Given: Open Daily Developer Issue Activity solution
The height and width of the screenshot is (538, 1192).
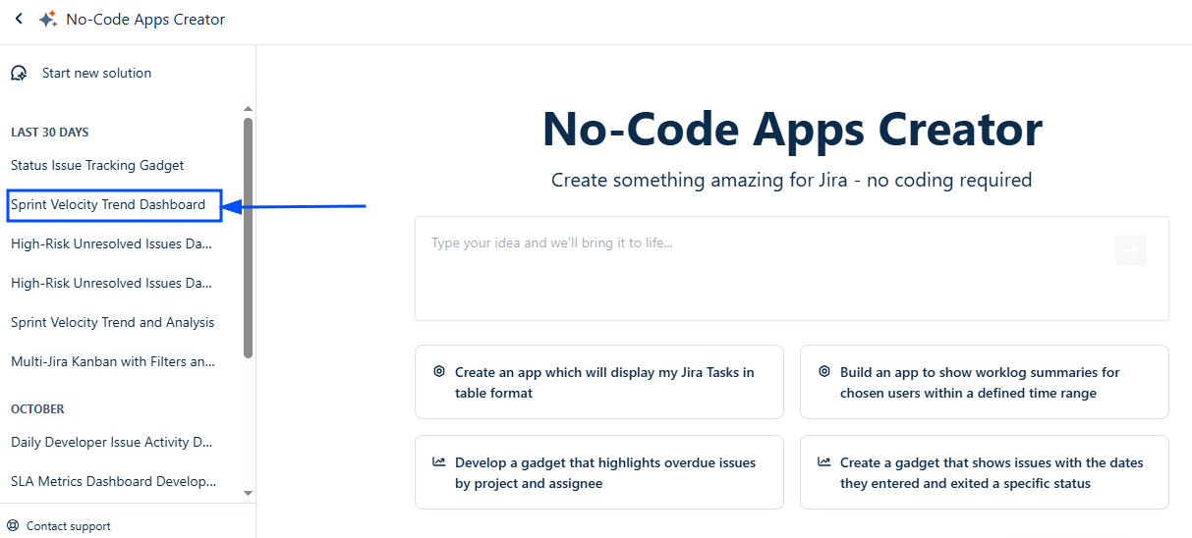Looking at the screenshot, I should tap(112, 443).
